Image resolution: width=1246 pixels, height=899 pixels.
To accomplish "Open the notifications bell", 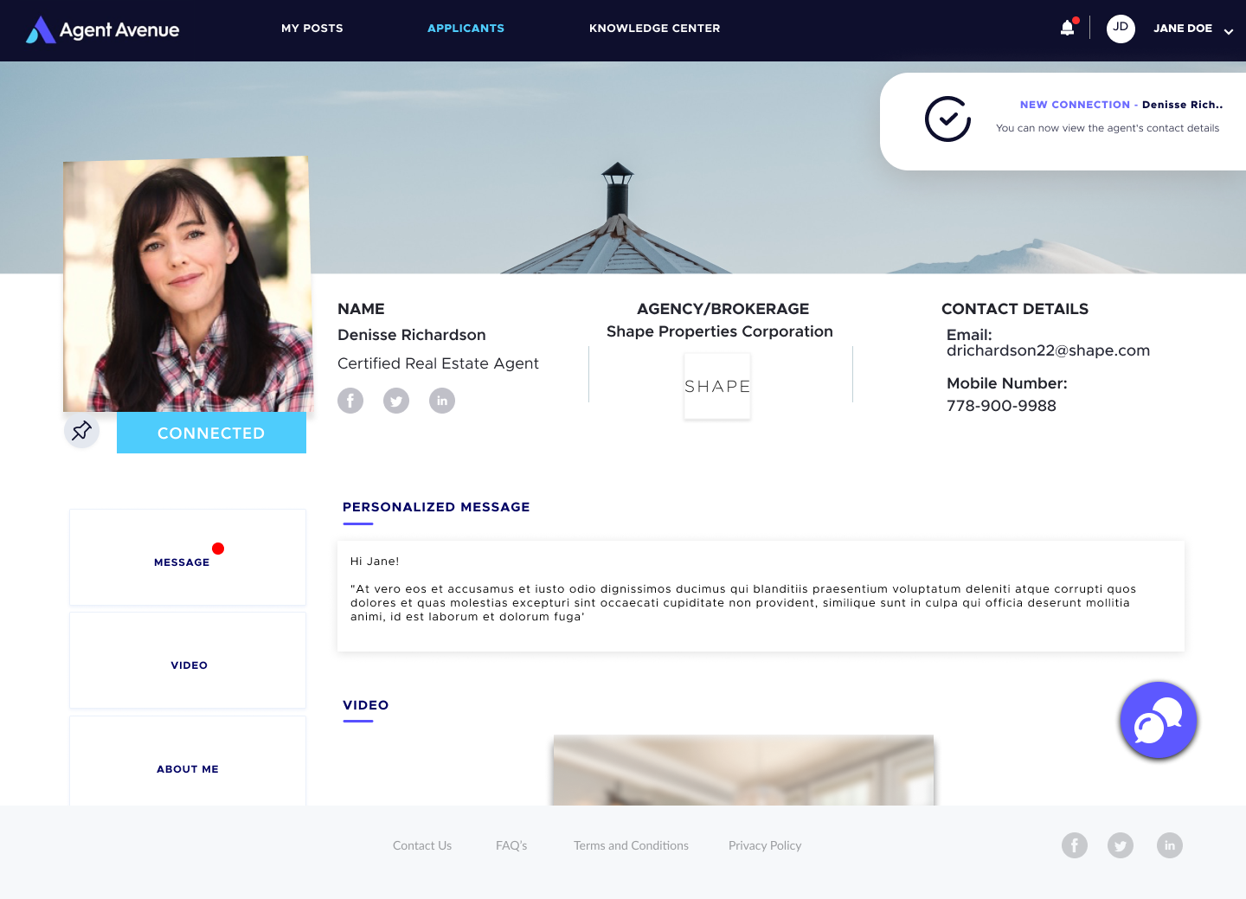I will pyautogui.click(x=1066, y=27).
